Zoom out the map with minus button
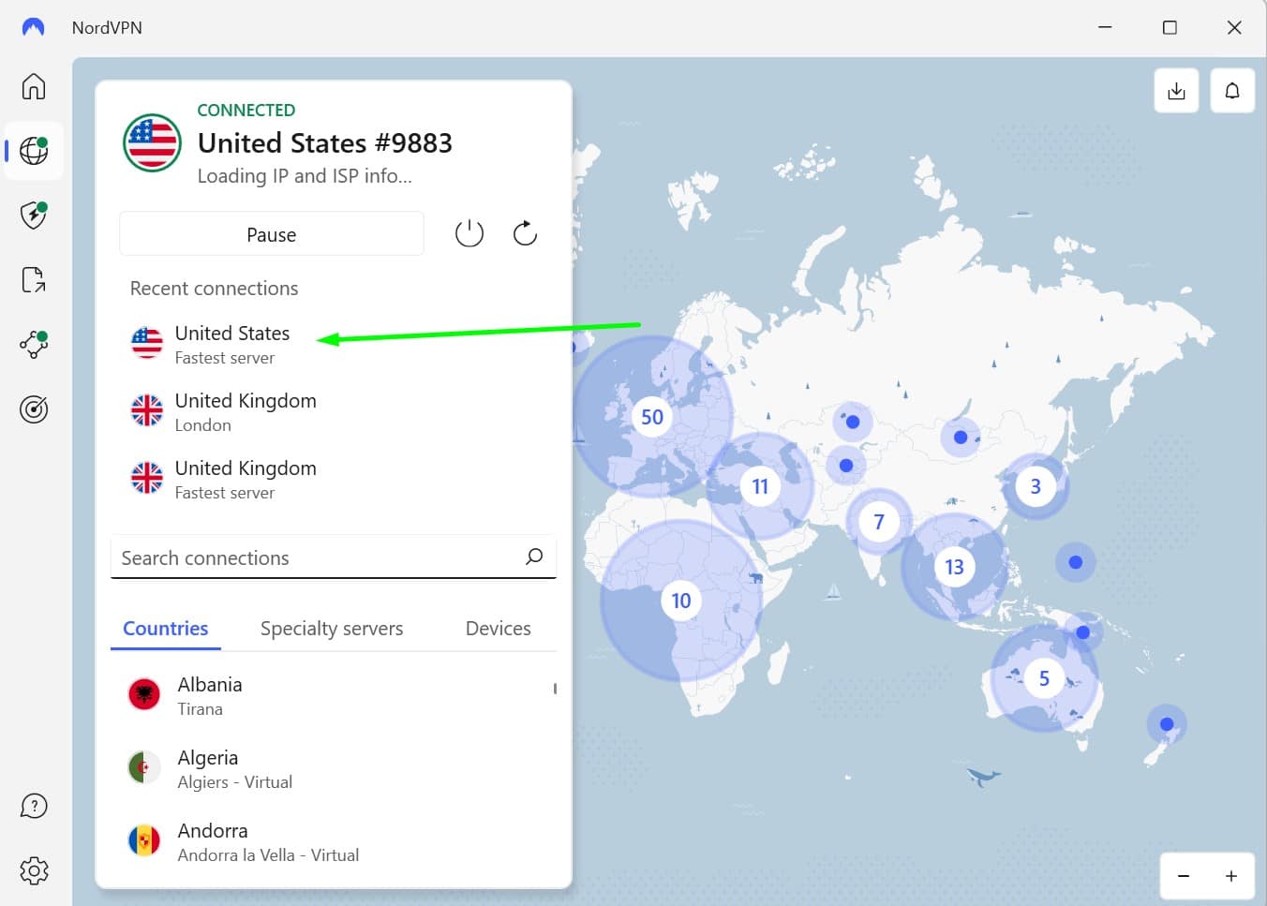Screen dimensions: 1267x906 pyautogui.click(x=1184, y=876)
